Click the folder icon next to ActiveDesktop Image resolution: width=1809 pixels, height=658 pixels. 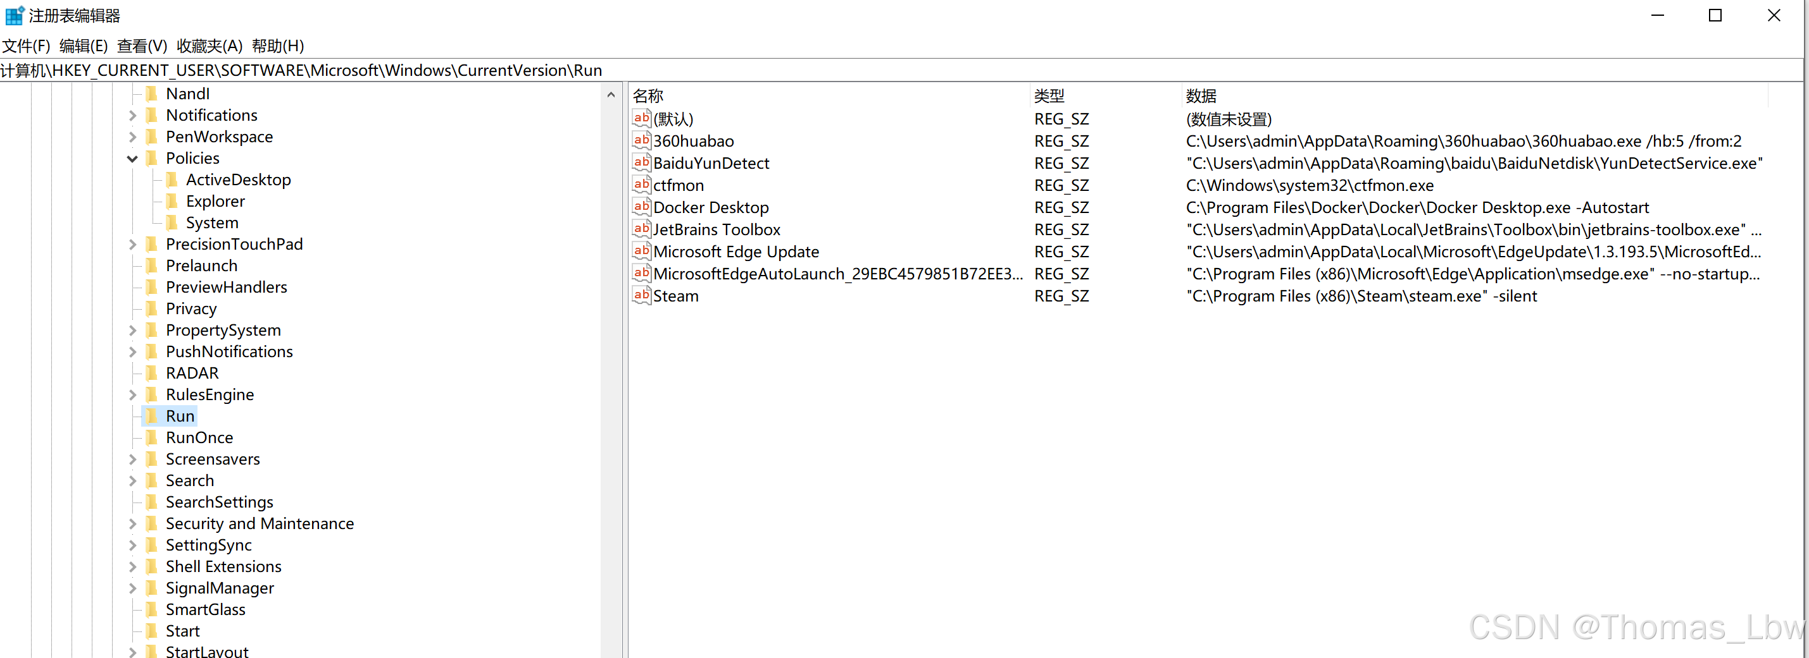click(172, 180)
